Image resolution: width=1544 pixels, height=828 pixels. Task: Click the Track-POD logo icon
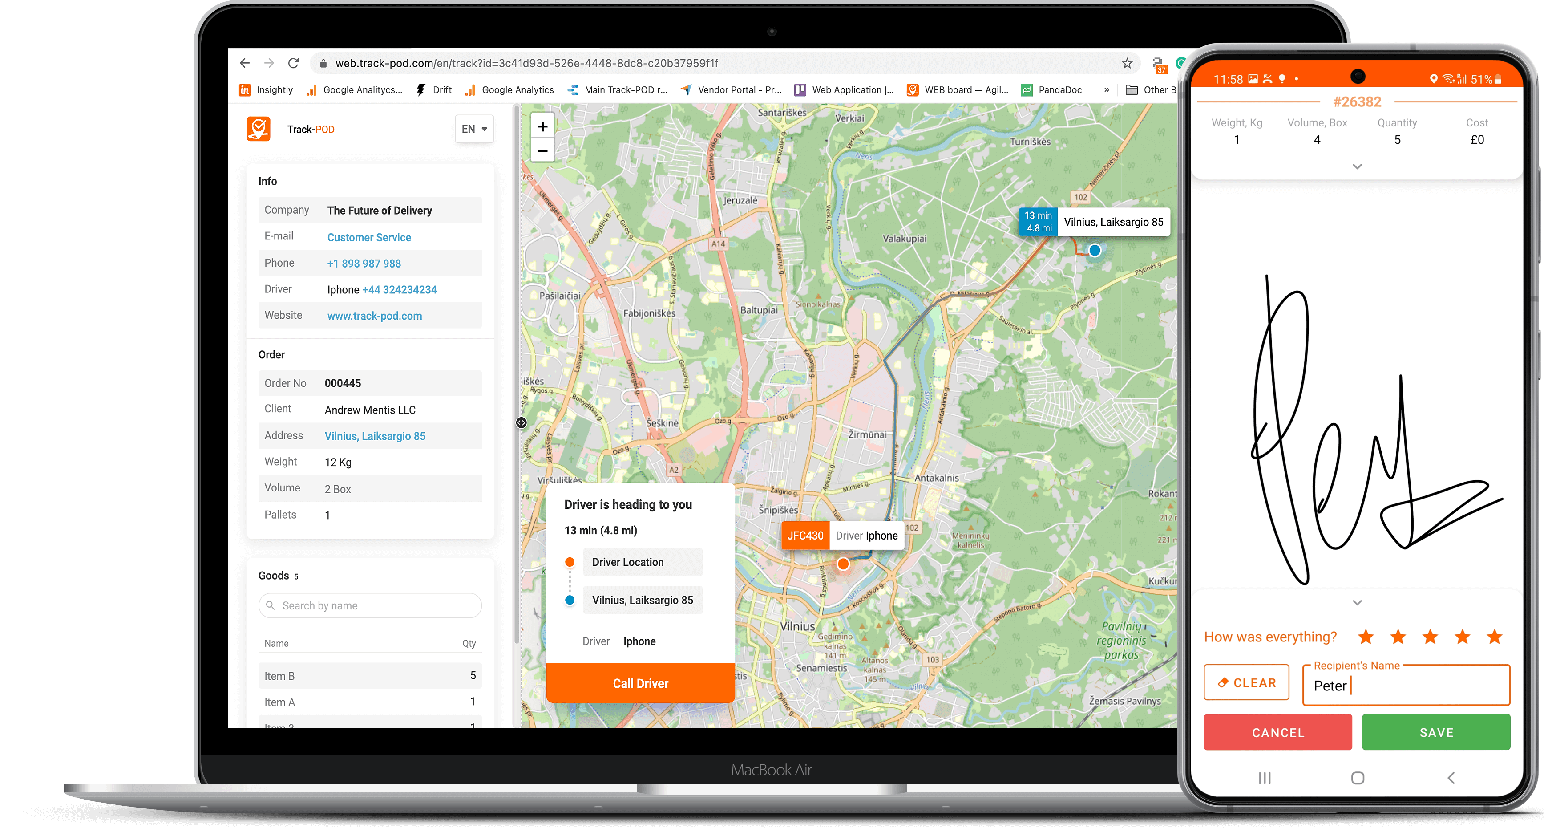[x=259, y=129]
